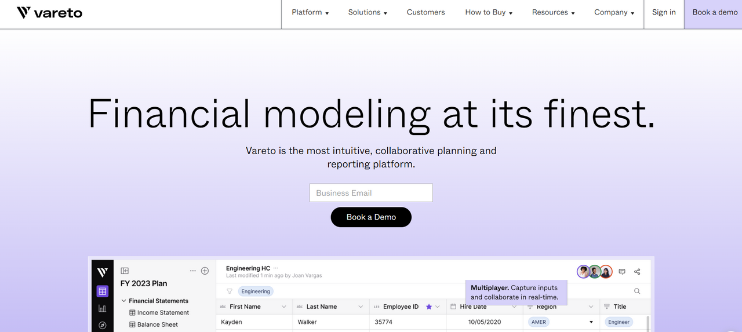Screen dimensions: 742x332
Task: Collapse the Financial Statements tree section
Action: [x=123, y=301]
